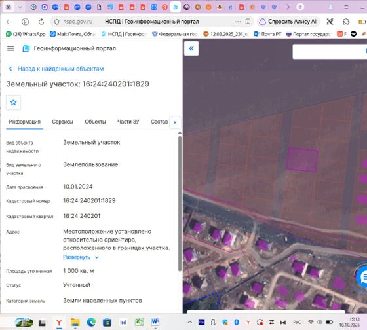Click the Земли населенных пунктов value
367x330 pixels.
(102, 301)
